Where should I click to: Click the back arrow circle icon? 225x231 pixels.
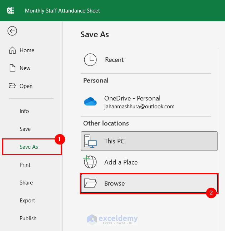(12, 31)
